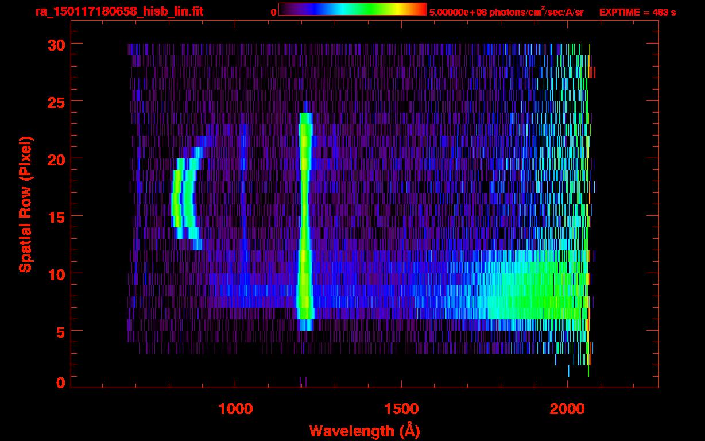Click the 1500 wavelength tick label
The height and width of the screenshot is (441, 705).
tap(401, 409)
